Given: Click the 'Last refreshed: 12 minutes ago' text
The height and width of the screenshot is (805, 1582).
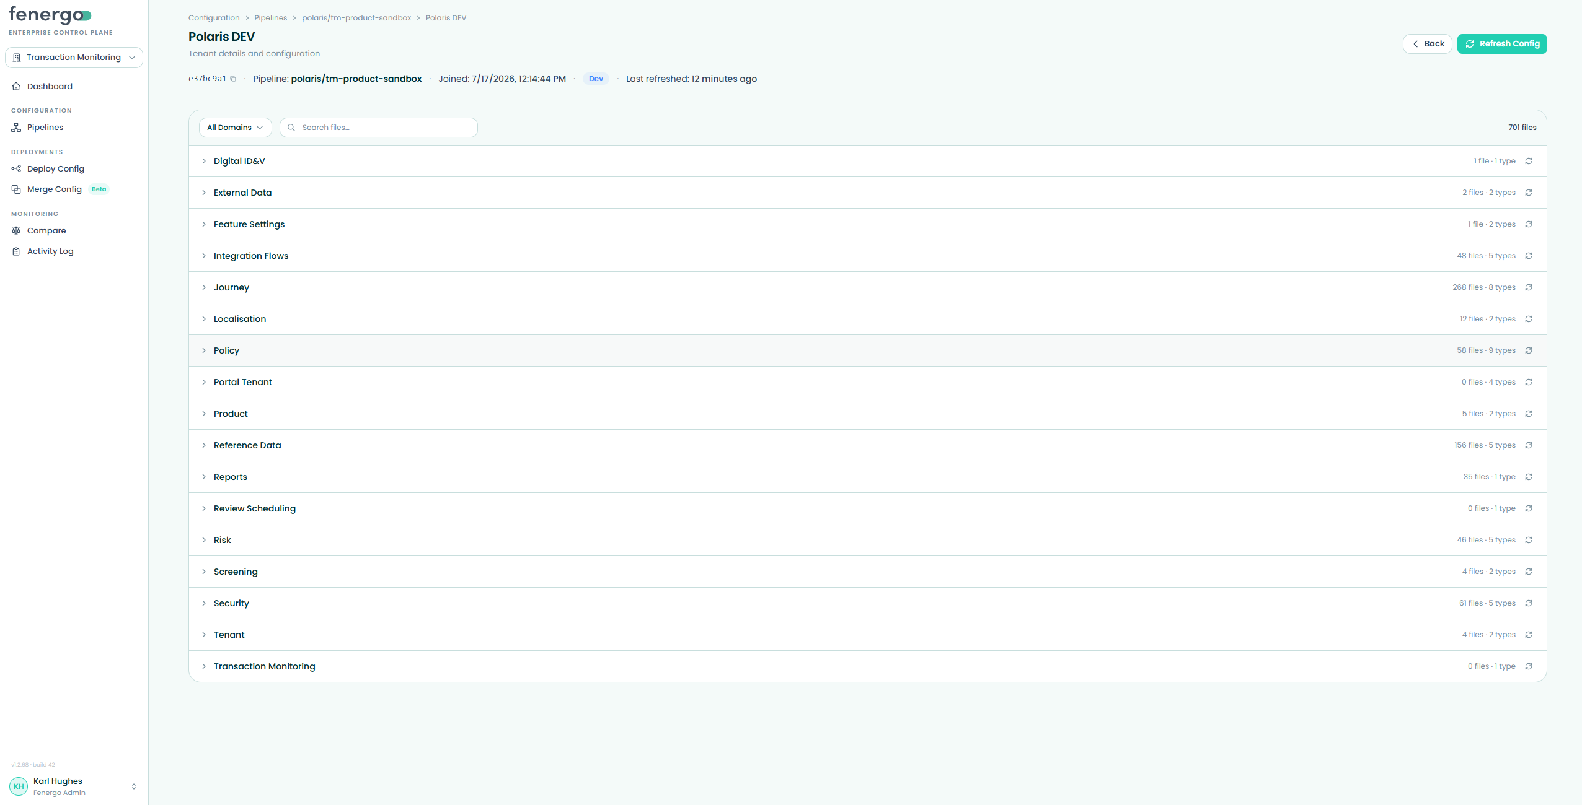Looking at the screenshot, I should pos(691,79).
